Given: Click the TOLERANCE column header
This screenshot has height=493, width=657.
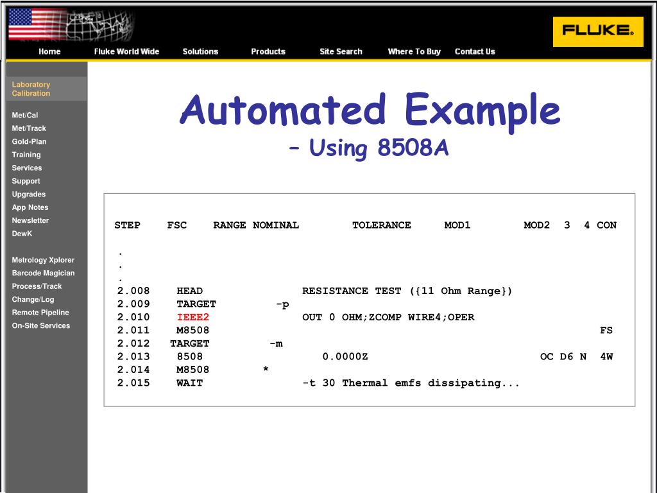Looking at the screenshot, I should click(381, 225).
